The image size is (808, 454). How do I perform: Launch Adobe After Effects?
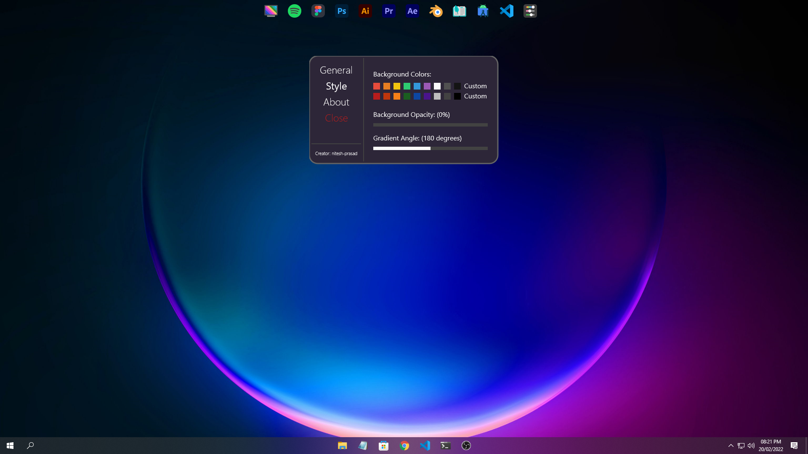413,11
